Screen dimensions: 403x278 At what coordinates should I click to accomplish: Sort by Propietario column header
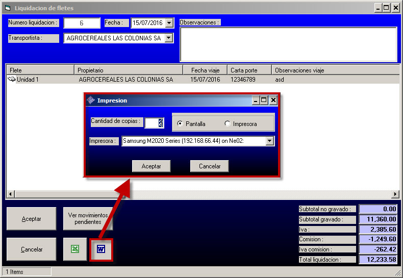128,70
